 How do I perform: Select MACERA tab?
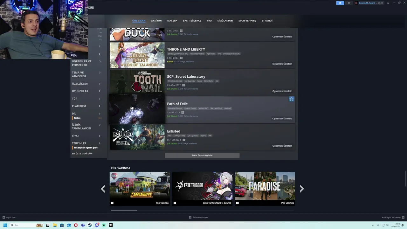(x=172, y=21)
